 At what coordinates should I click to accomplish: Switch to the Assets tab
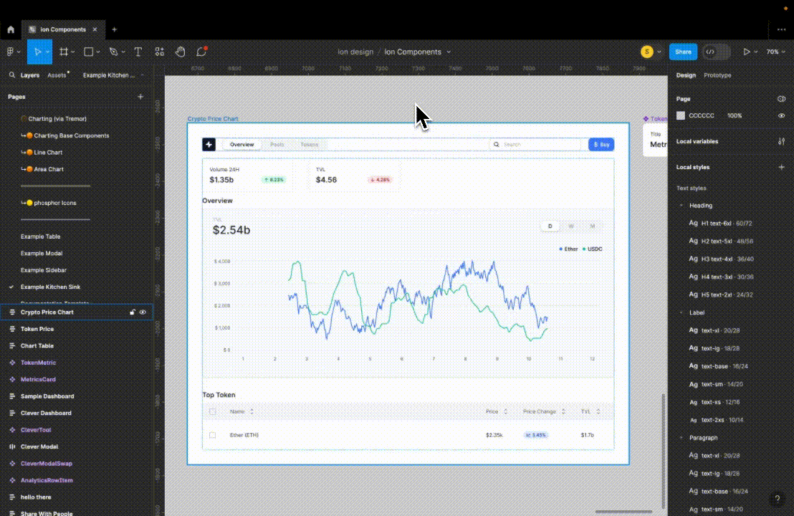pyautogui.click(x=57, y=75)
